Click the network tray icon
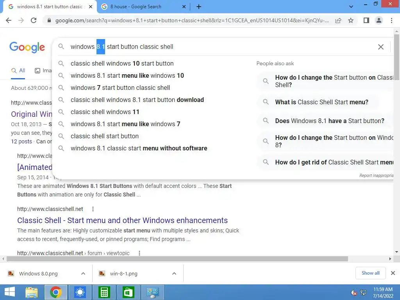 click(363, 293)
